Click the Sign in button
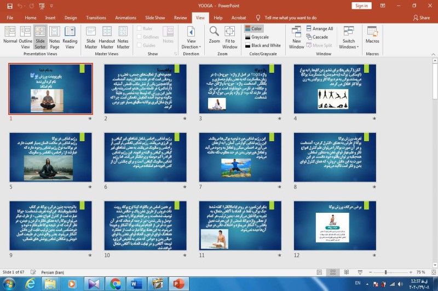 [361, 5]
